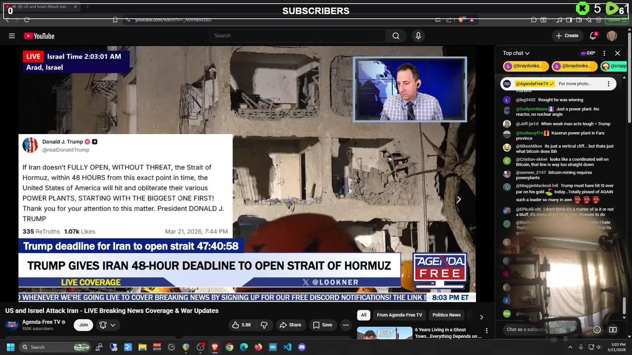The height and width of the screenshot is (355, 632).
Task: Open the Agenda-Free TV channel name
Action: point(41,322)
